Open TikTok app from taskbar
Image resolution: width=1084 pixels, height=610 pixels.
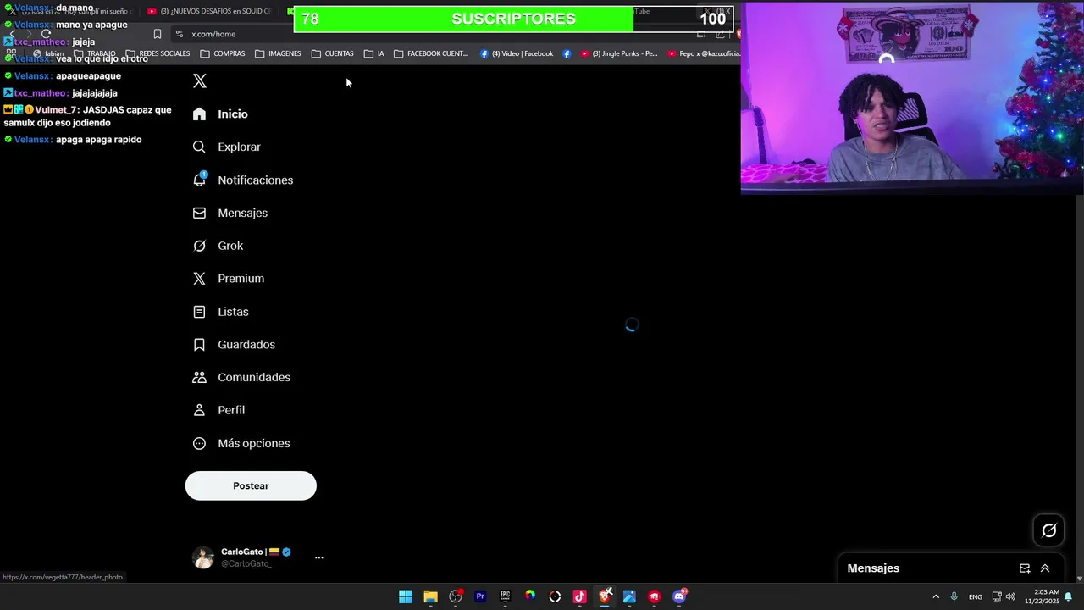[579, 596]
